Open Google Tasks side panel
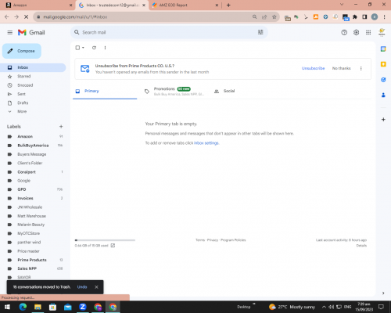This screenshot has height=313, width=391. 383,80
